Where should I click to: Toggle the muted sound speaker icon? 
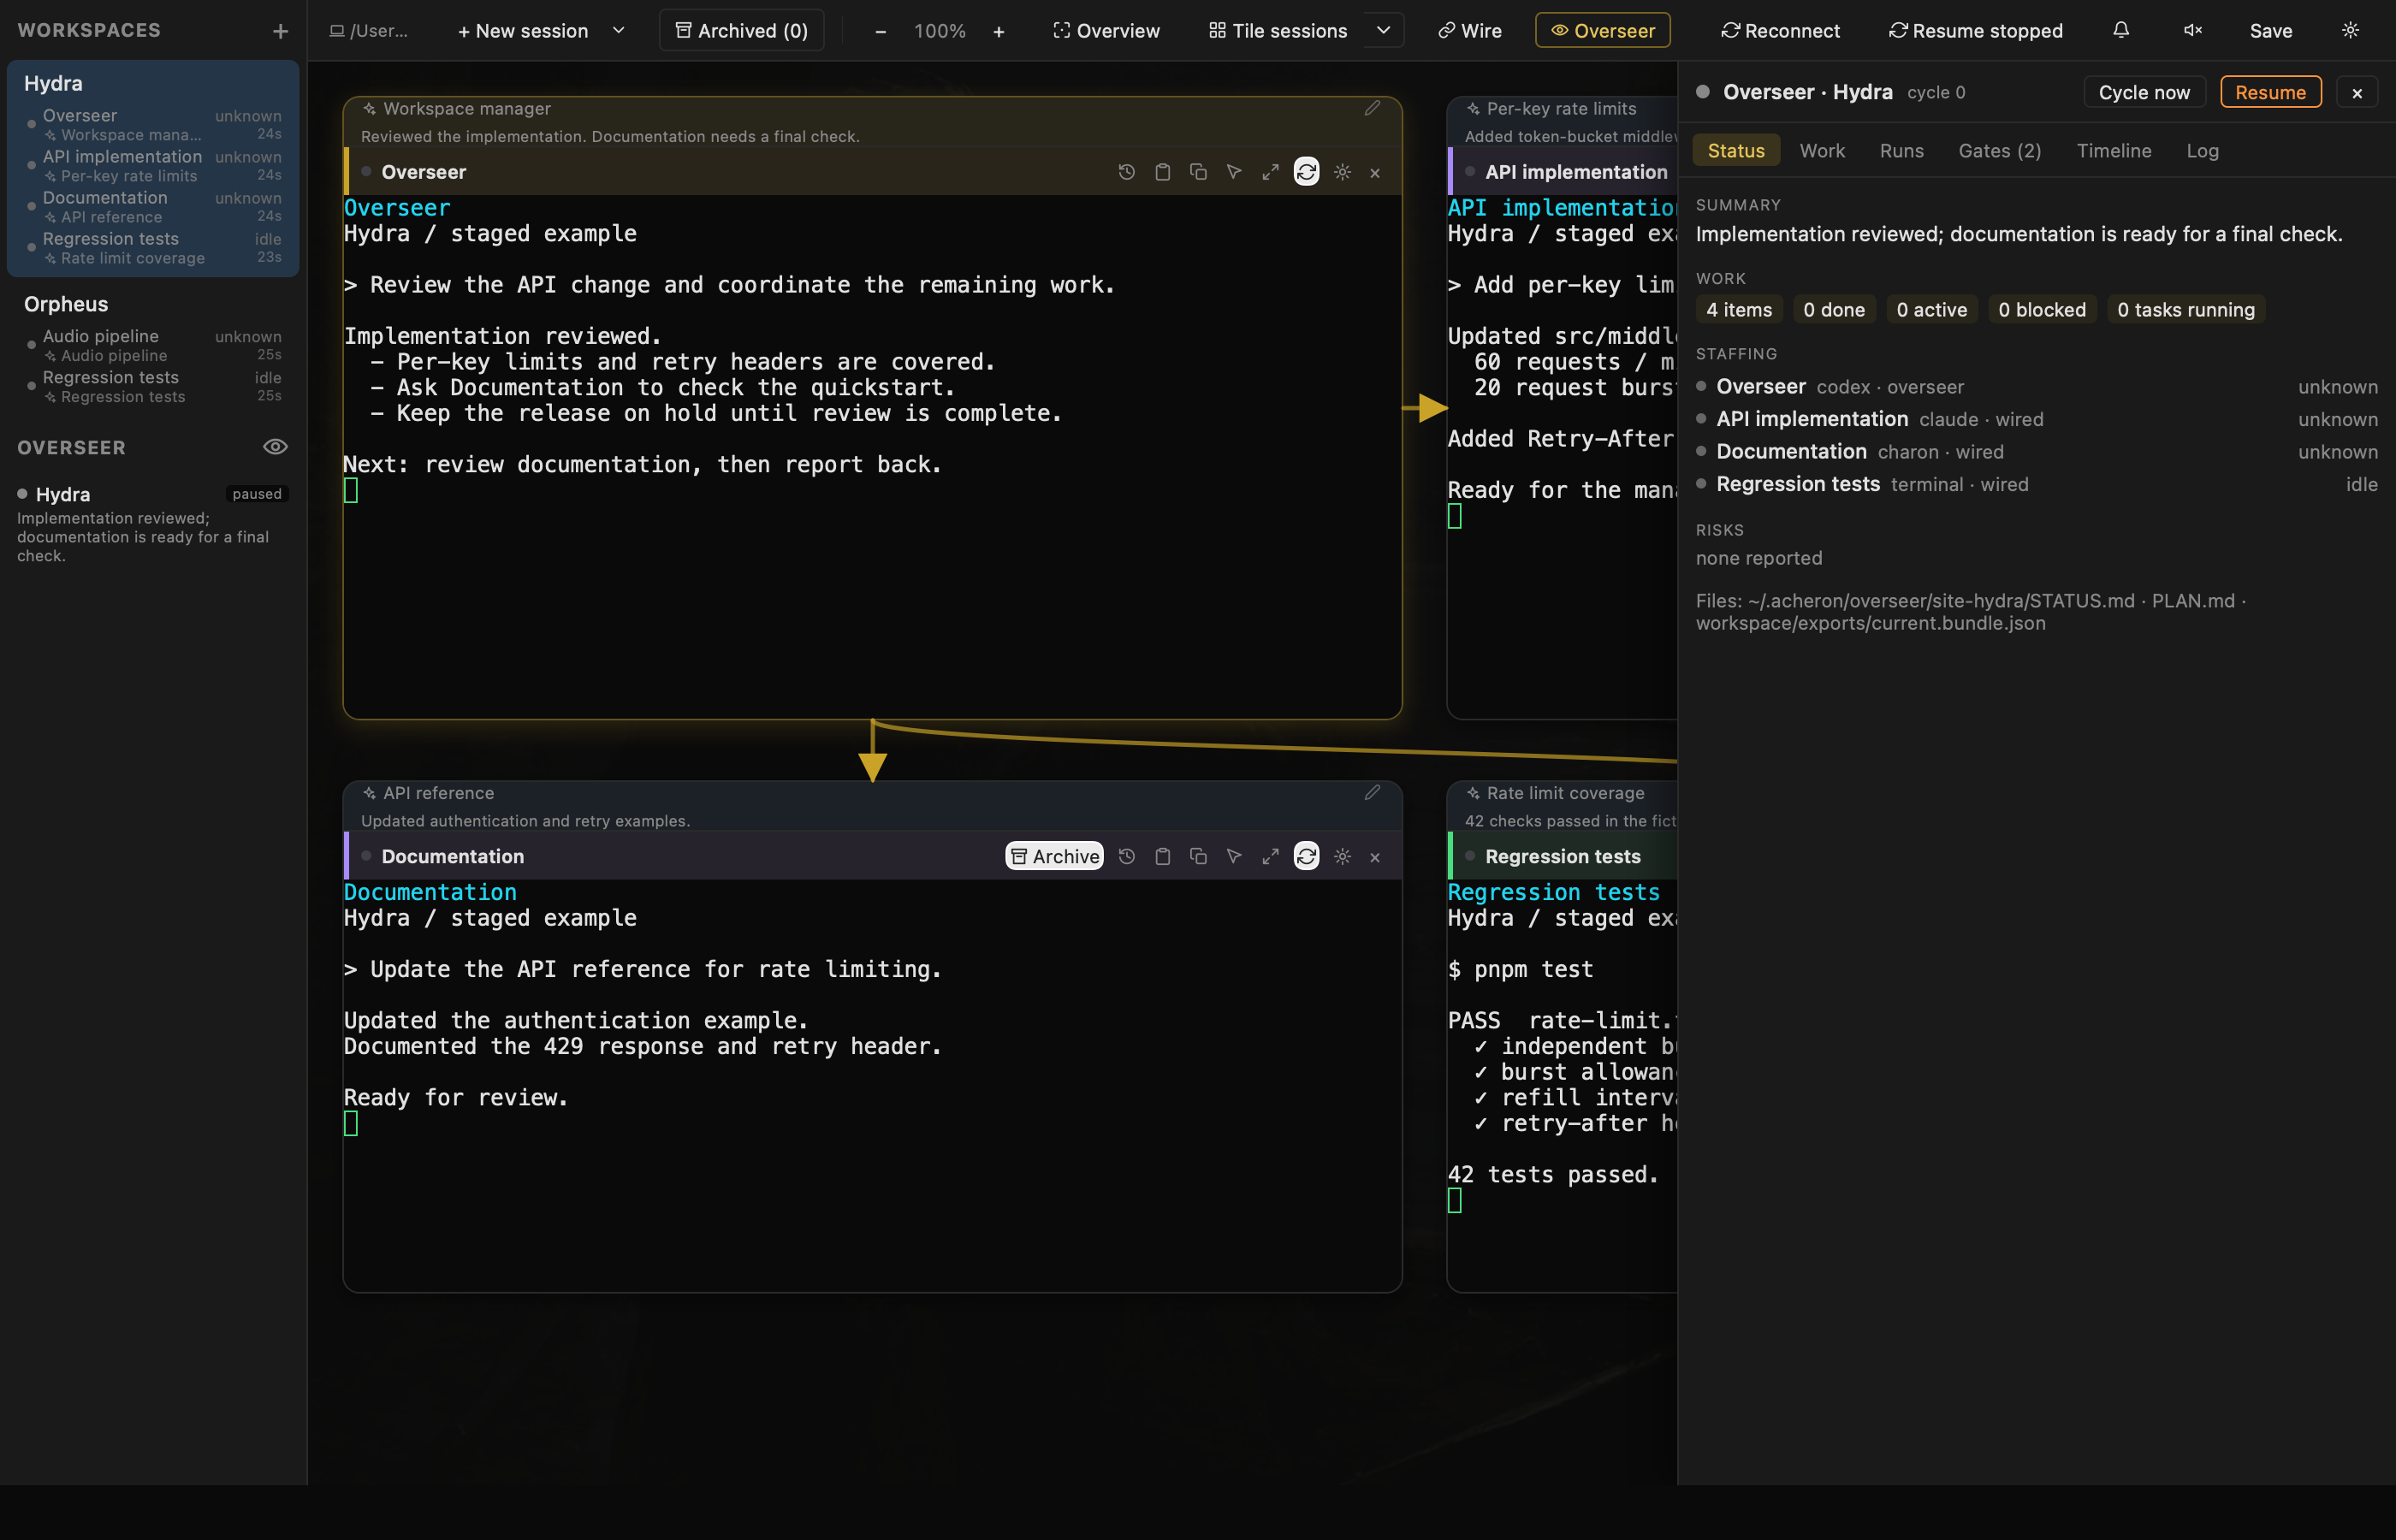[2193, 30]
